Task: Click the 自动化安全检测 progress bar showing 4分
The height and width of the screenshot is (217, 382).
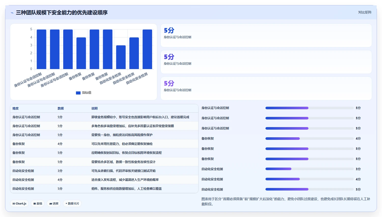Action: [x=309, y=179]
